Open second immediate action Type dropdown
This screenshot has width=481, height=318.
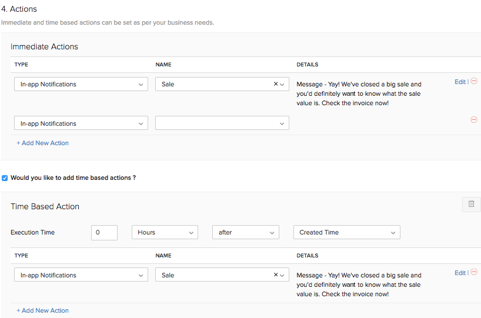[x=81, y=123]
